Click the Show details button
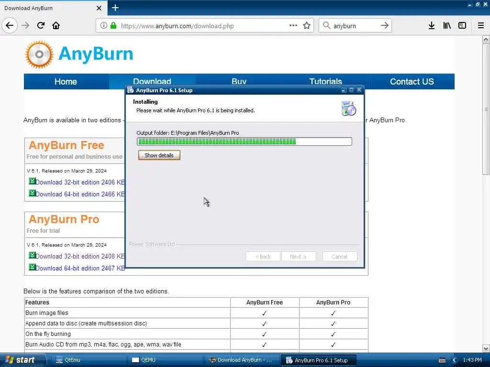Screen dimensions: 490x367 point(159,155)
